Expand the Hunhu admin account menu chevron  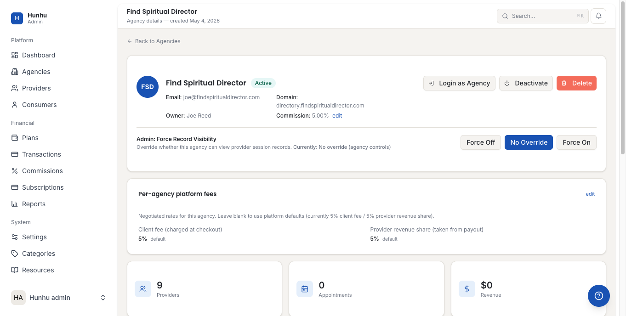[103, 298]
